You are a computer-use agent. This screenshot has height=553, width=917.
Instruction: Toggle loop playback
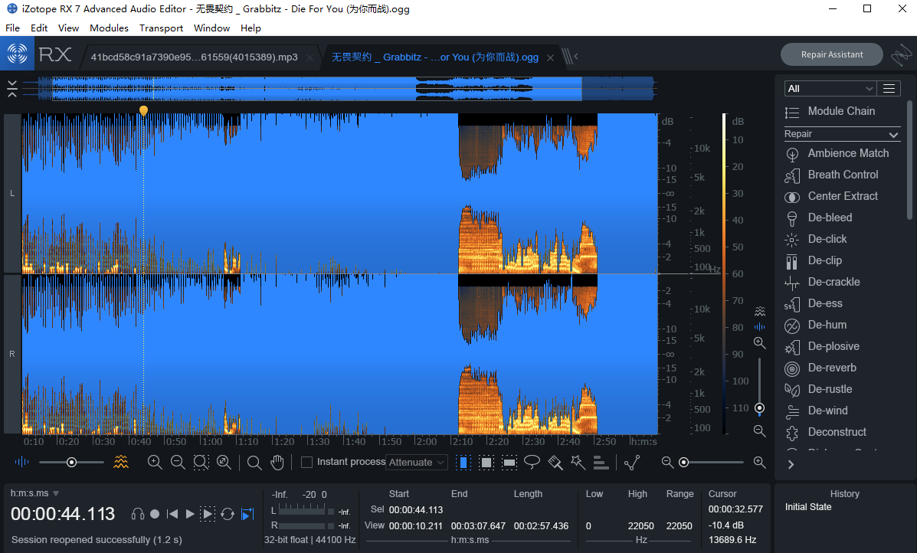(x=228, y=514)
